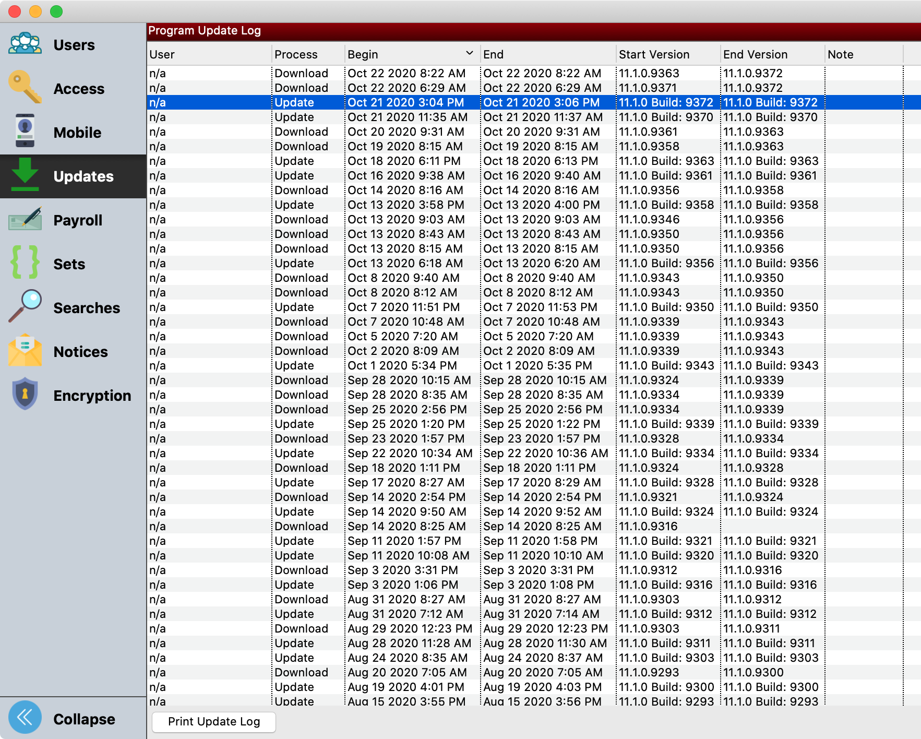The image size is (921, 739).
Task: Open the Notices envelope icon
Action: tap(25, 351)
